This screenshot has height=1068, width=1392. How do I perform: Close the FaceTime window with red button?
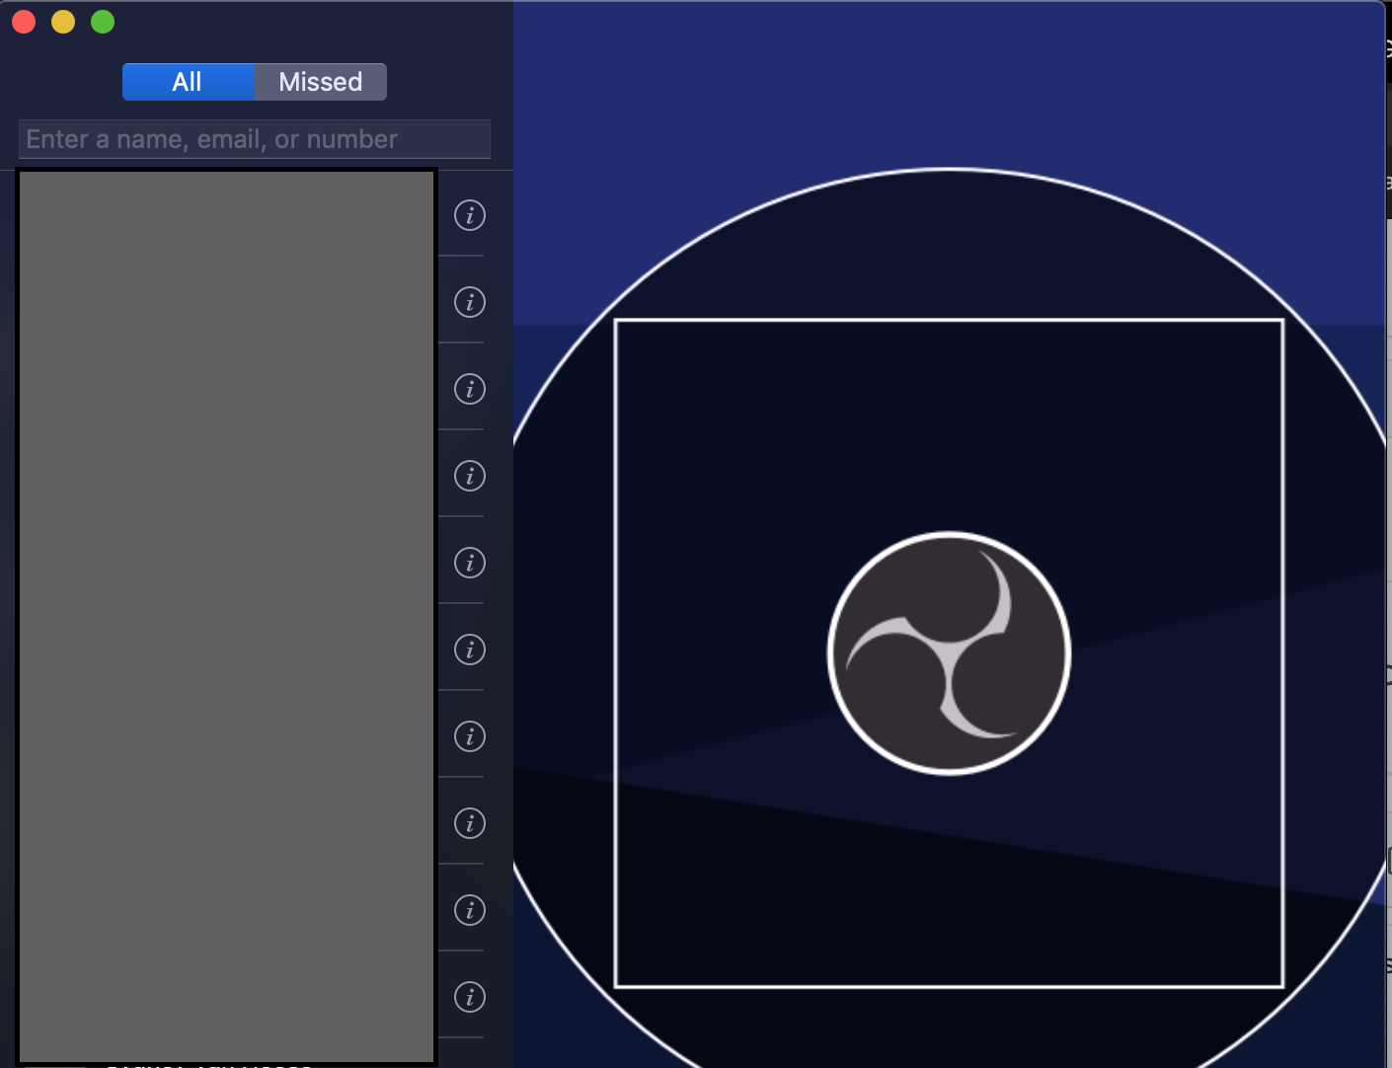(x=24, y=22)
